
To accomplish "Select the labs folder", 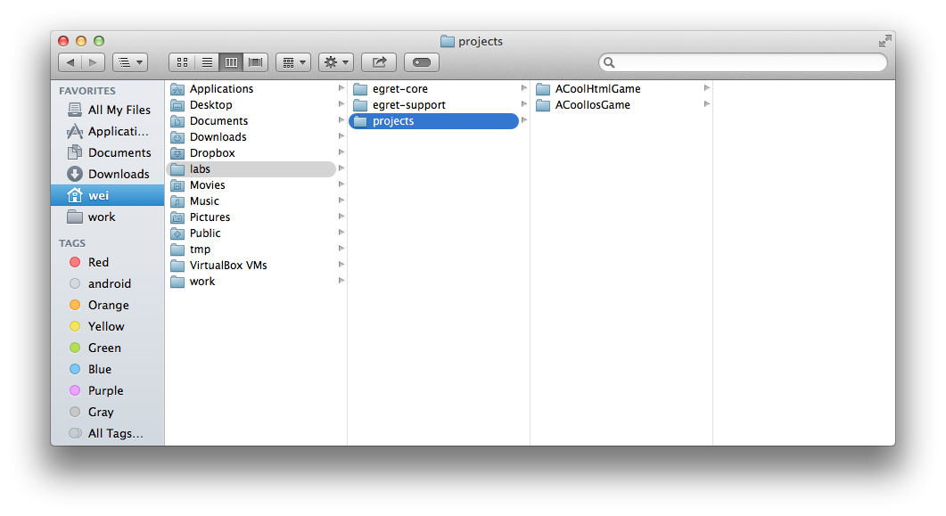I will 251,168.
